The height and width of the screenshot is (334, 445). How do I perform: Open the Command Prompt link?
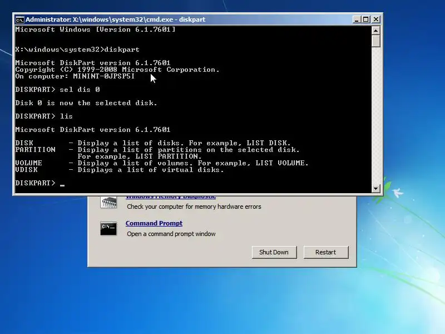154,223
